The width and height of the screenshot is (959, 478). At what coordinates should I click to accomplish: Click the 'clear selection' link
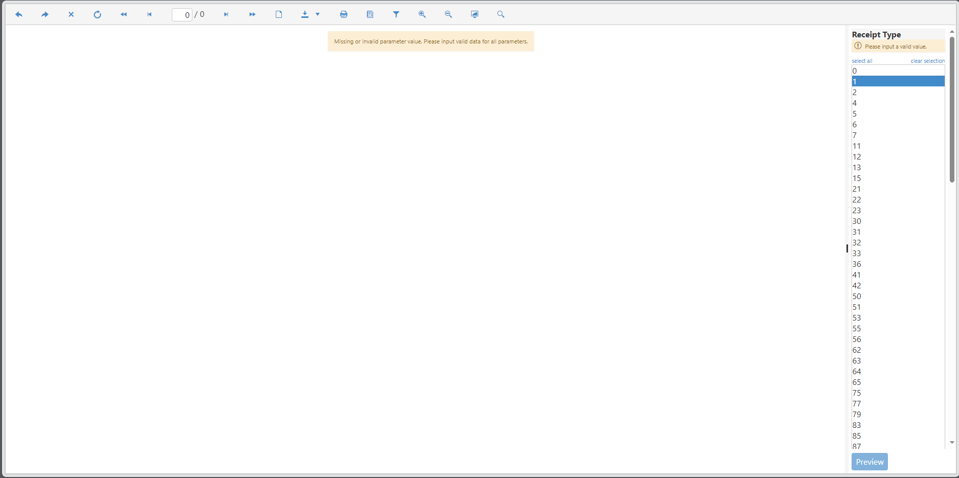927,61
